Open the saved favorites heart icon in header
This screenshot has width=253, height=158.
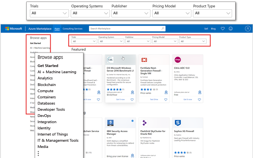pyautogui.click(x=223, y=29)
